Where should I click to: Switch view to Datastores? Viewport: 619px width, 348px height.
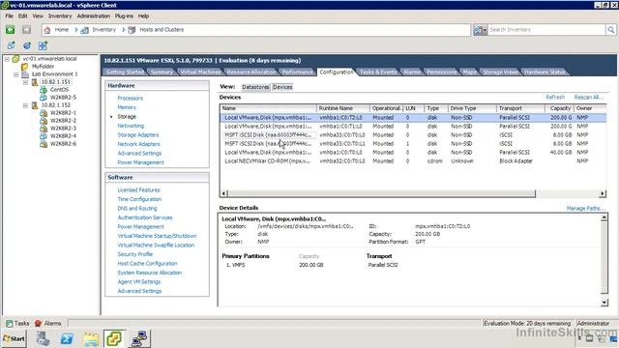pos(255,87)
